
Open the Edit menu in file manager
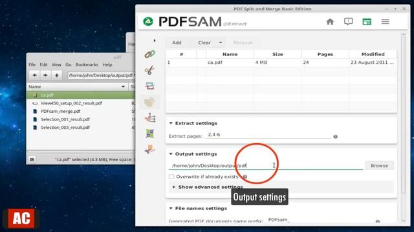tap(43, 64)
